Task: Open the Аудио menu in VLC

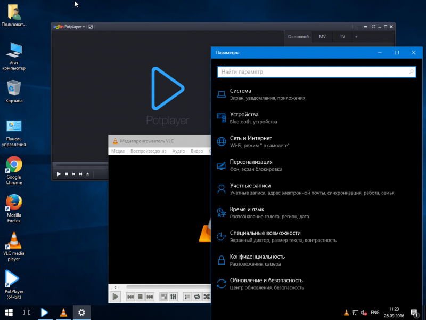Action: [178, 151]
